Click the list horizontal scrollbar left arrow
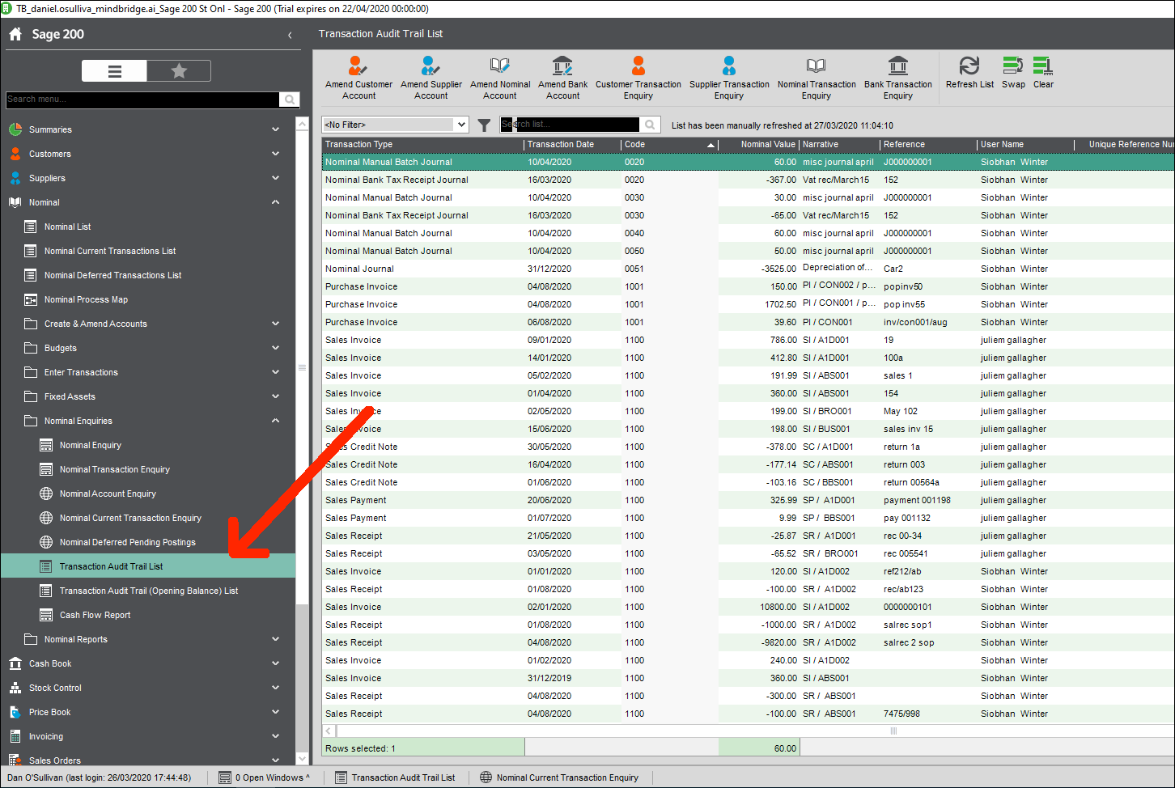The height and width of the screenshot is (788, 1175). [x=328, y=731]
